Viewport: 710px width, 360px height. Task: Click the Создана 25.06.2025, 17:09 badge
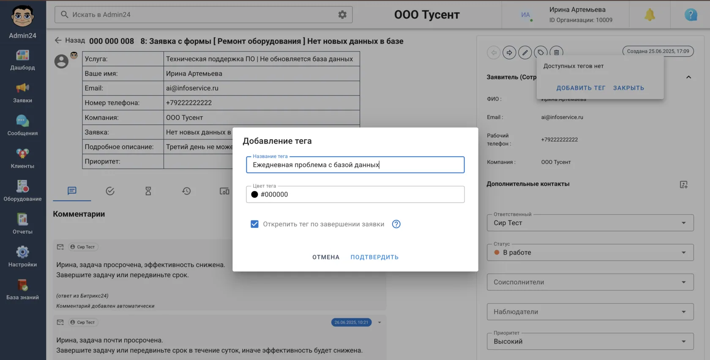658,51
